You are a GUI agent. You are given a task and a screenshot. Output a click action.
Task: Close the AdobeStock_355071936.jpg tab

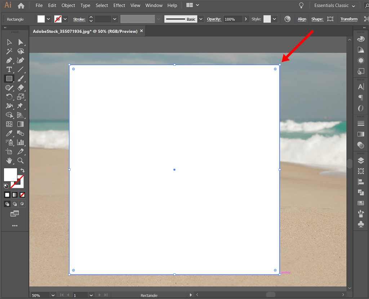point(141,31)
